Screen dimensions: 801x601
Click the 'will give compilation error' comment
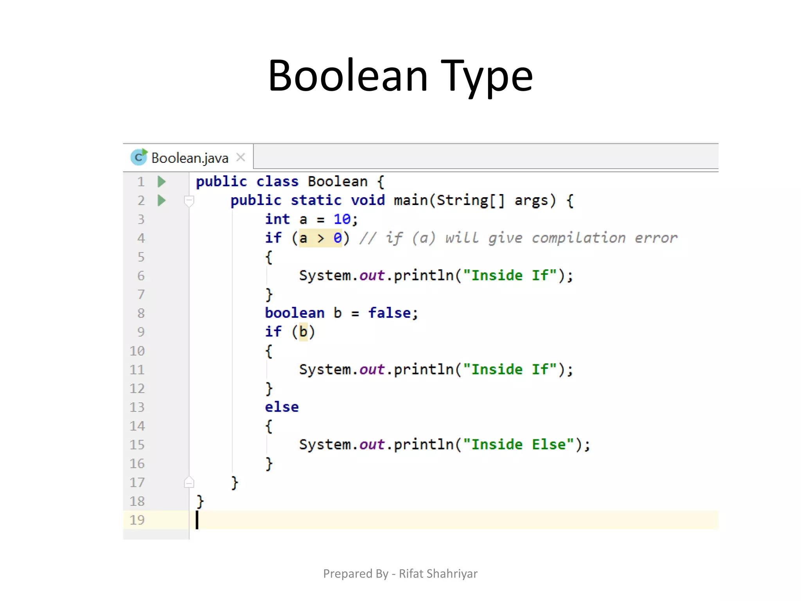pos(561,238)
